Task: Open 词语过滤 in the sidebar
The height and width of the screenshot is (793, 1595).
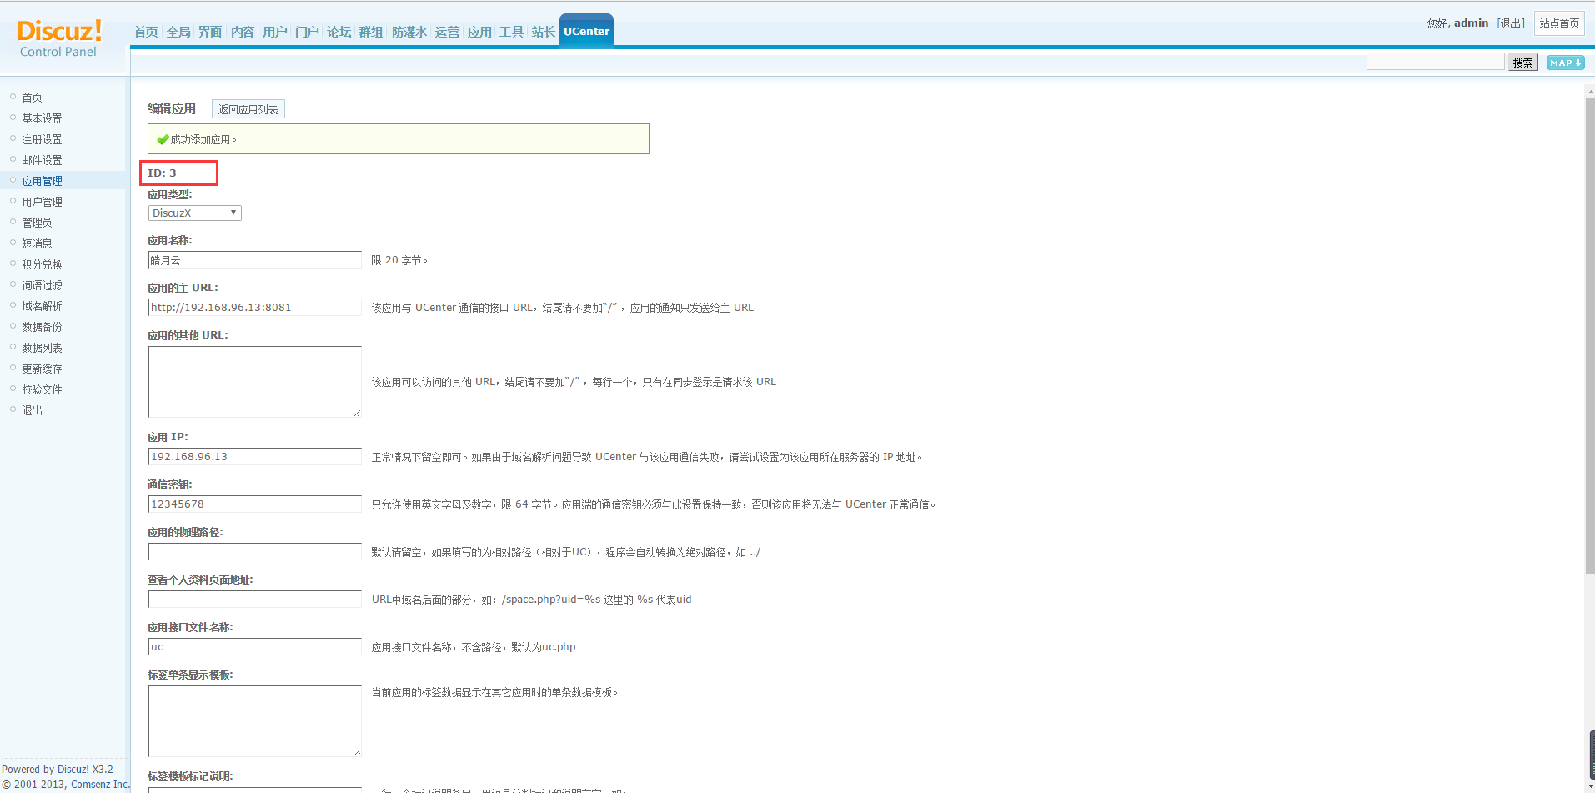Action: coord(42,285)
